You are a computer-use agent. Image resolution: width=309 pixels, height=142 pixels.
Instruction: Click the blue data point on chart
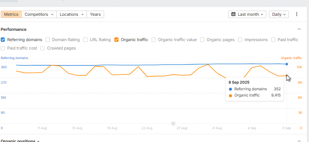click(287, 64)
